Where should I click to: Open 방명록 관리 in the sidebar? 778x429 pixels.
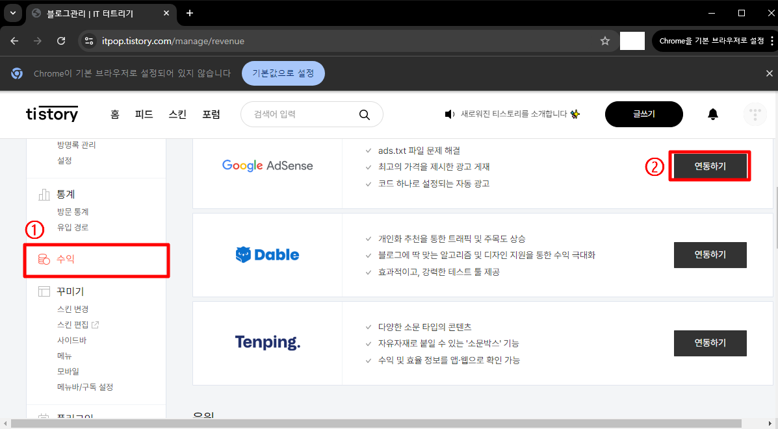77,145
